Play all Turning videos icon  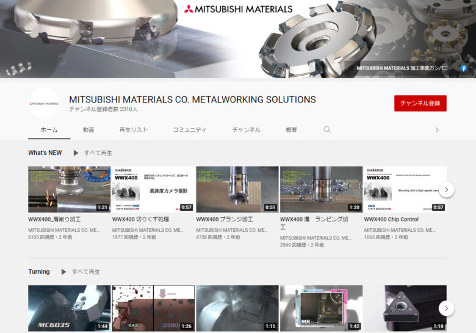click(x=63, y=272)
